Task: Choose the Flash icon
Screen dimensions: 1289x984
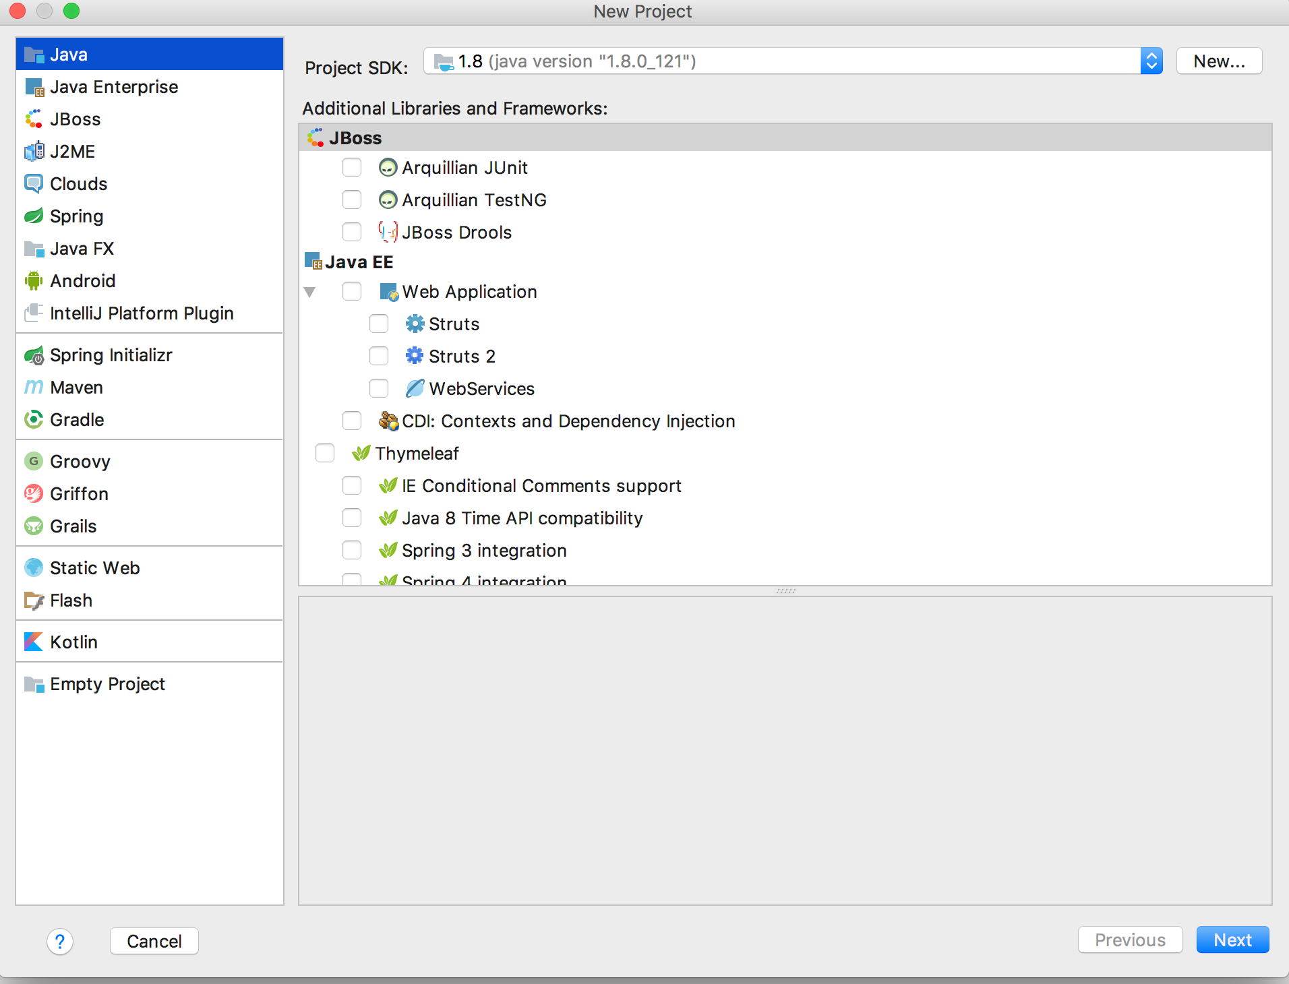Action: pyautogui.click(x=34, y=601)
